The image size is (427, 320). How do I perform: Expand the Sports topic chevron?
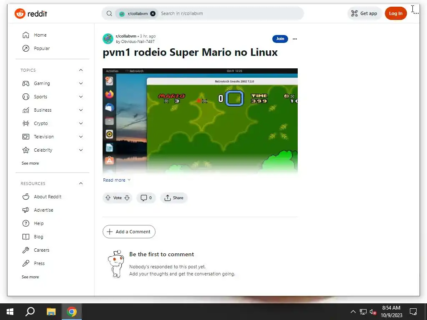pos(81,97)
